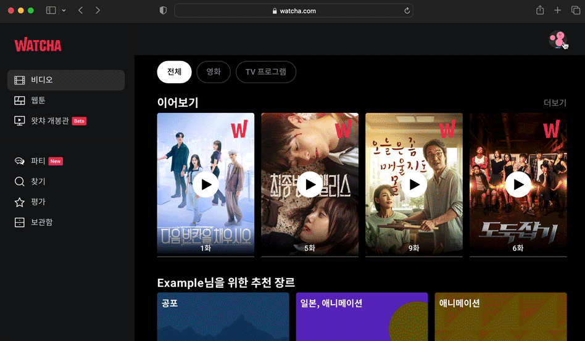
Task: Click the 1화 episode label
Action: point(205,249)
